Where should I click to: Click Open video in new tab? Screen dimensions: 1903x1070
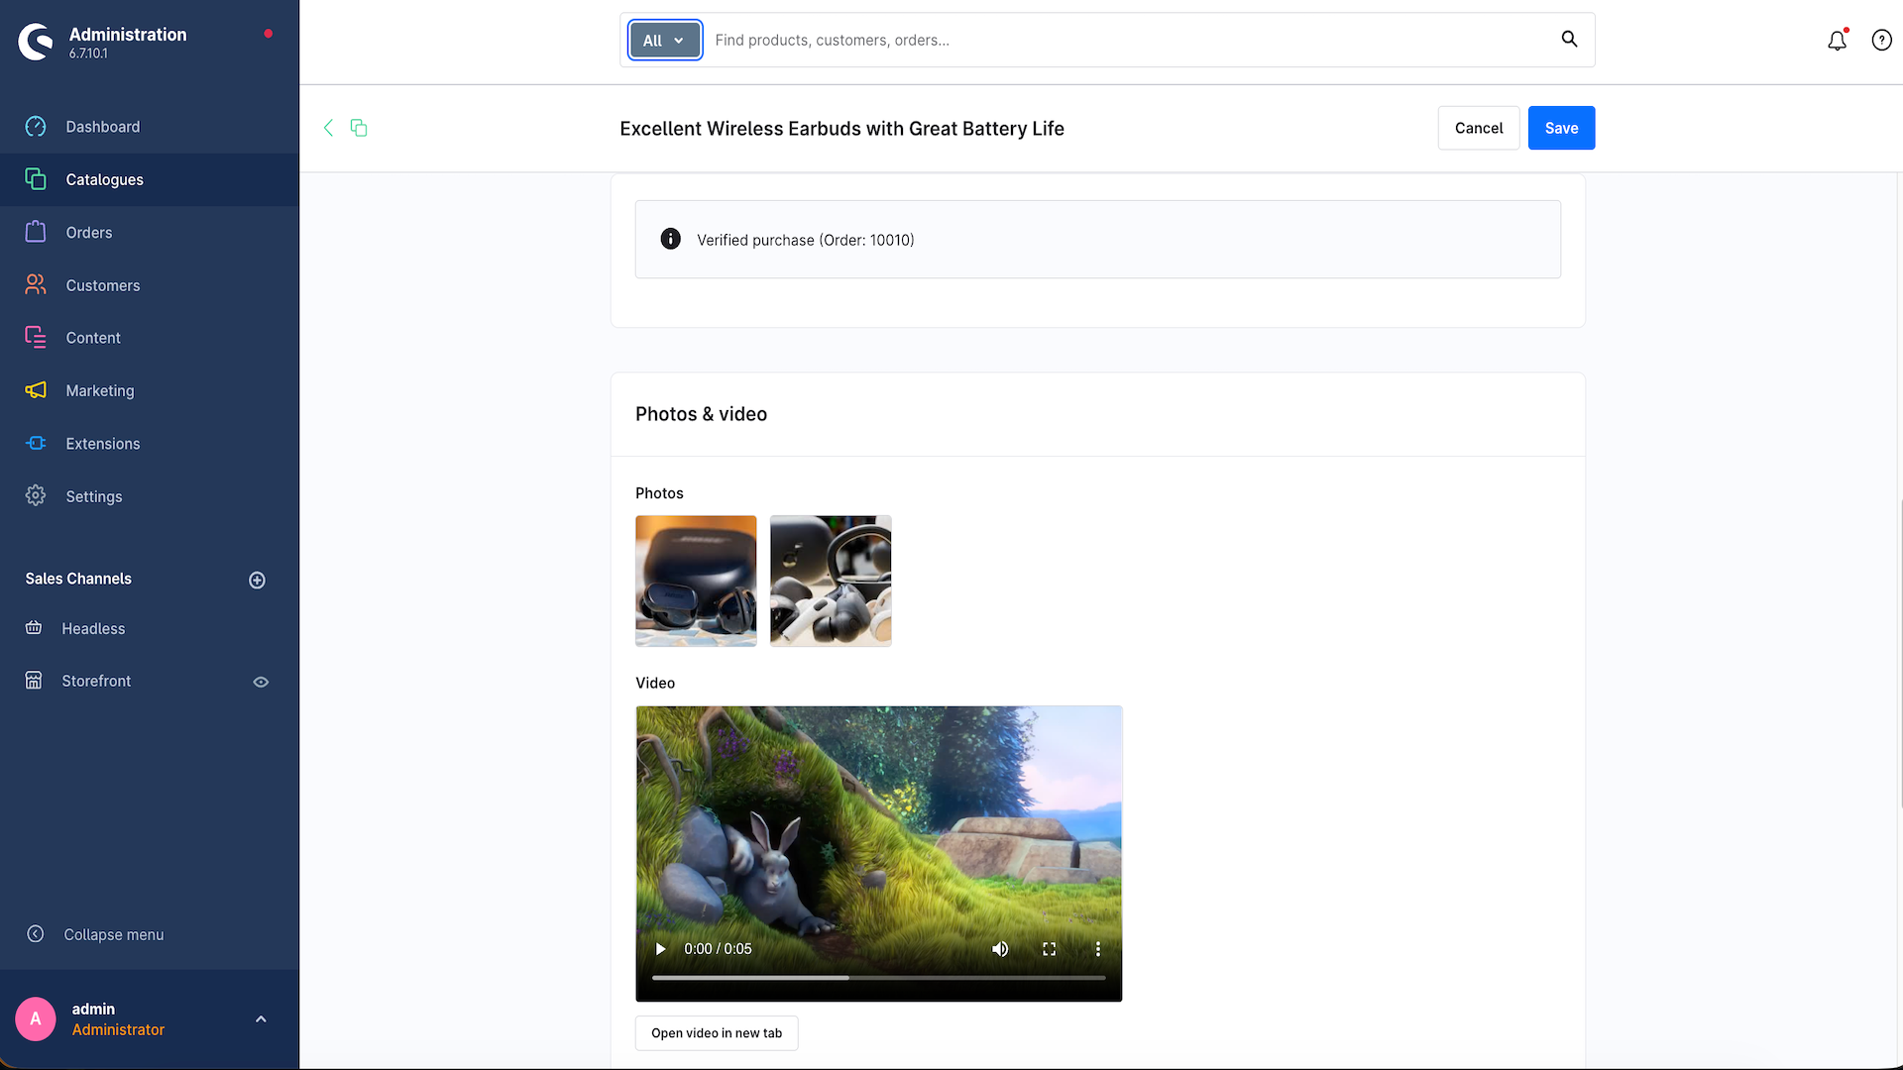[x=717, y=1032]
